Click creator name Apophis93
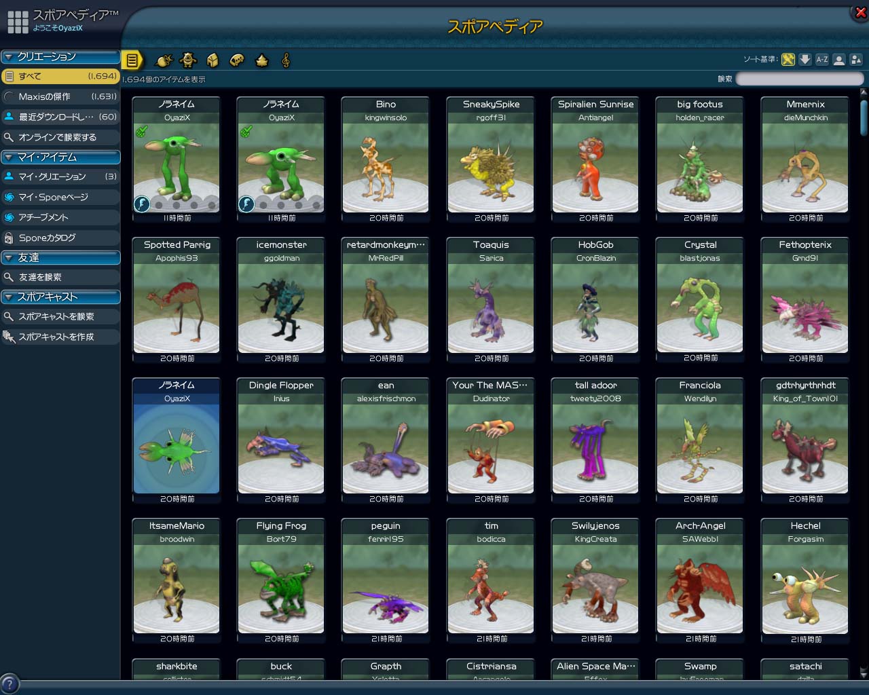Screen dimensions: 869x695 tap(177, 259)
